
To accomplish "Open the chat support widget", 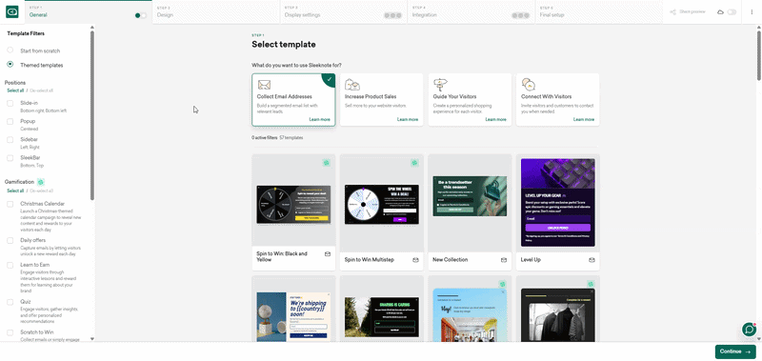I will point(749,330).
